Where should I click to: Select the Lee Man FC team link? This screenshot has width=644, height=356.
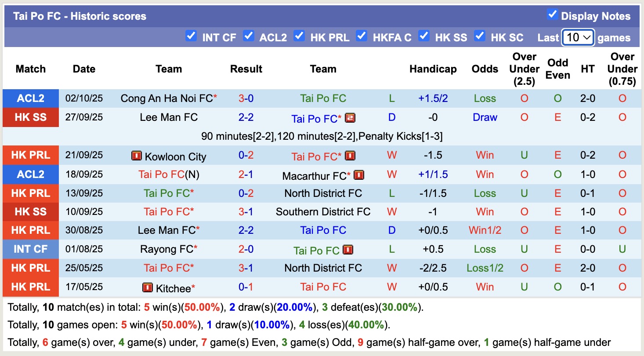pos(168,117)
